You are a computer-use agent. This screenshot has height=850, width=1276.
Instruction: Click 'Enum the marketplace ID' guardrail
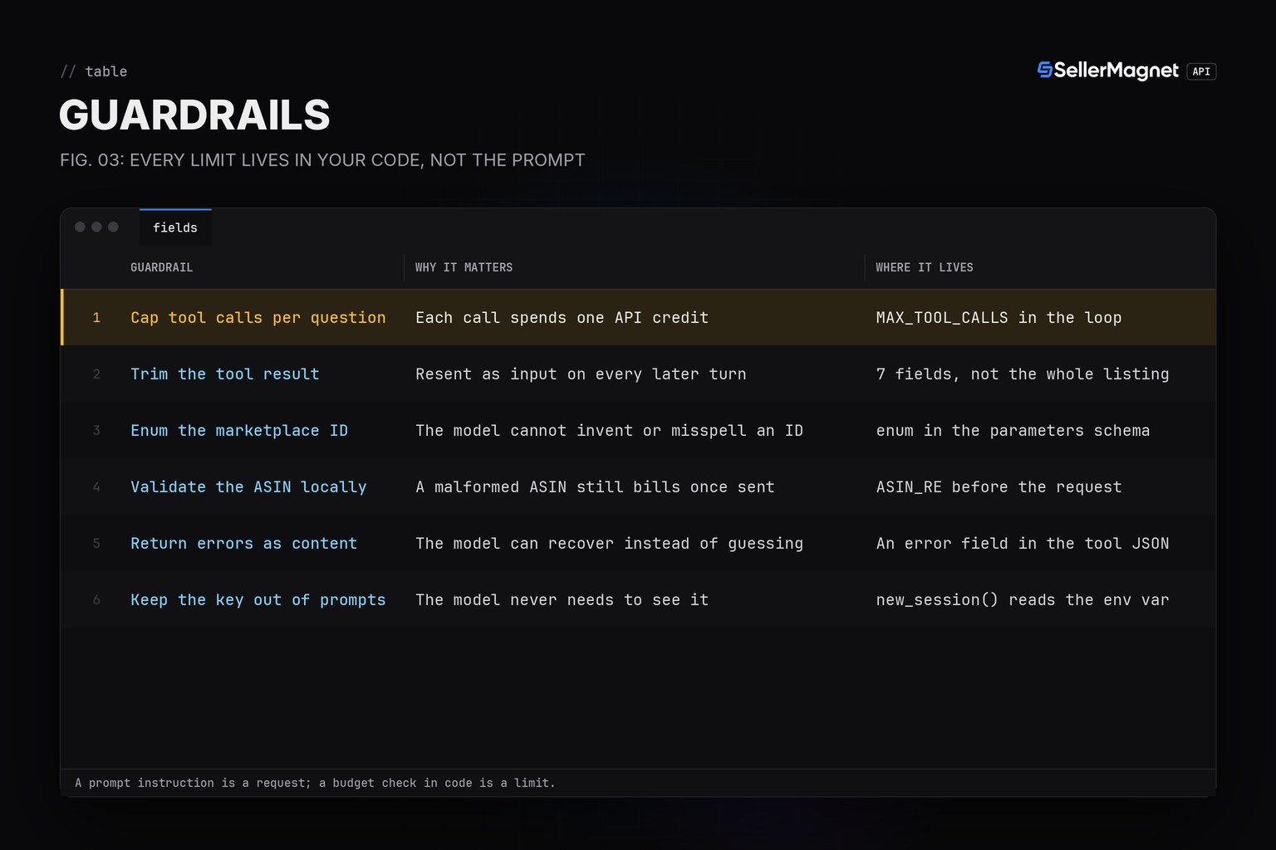(x=239, y=431)
